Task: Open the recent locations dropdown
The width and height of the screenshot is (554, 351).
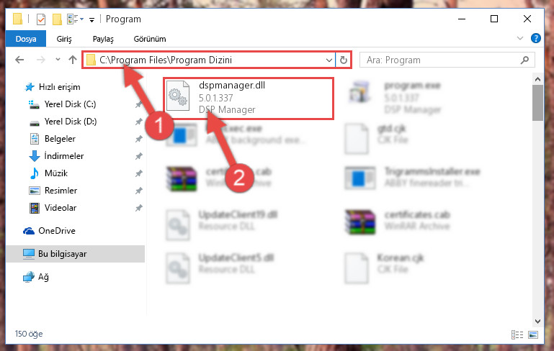Action: tap(58, 60)
